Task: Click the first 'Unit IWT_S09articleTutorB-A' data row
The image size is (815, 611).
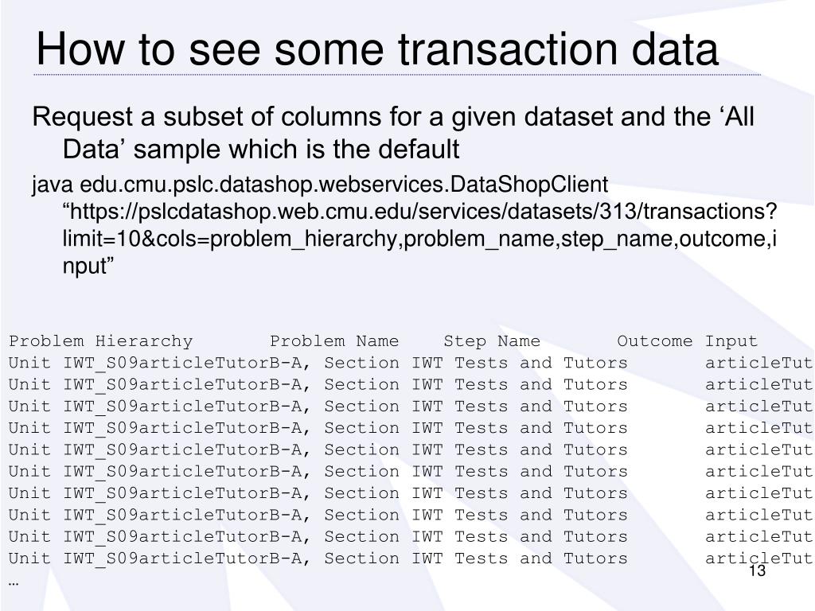Action: [411, 363]
